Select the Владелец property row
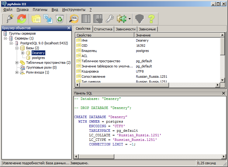228x167 pixels. (148, 51)
